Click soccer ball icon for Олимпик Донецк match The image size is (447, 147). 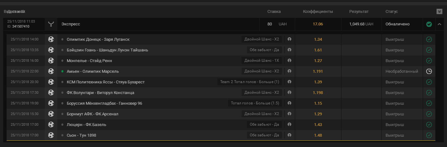coord(51,39)
